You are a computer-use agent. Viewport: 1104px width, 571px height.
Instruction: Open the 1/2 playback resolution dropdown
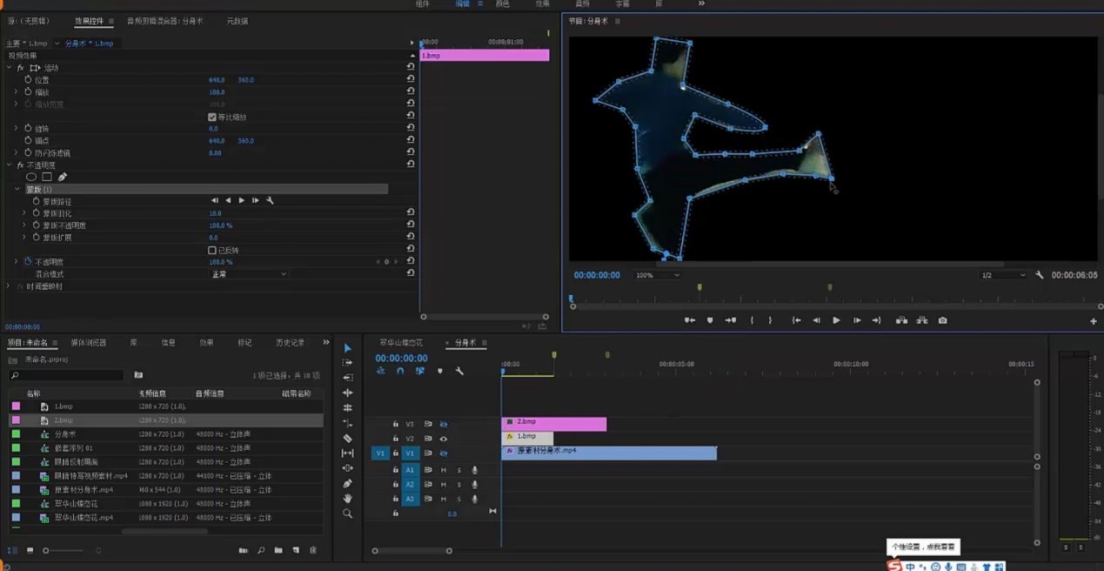[x=1003, y=275]
